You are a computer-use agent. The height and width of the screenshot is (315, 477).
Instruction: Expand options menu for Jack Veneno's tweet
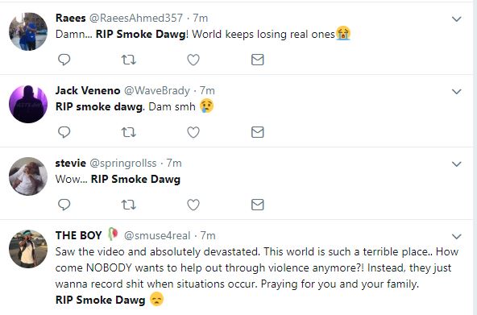pyautogui.click(x=457, y=92)
